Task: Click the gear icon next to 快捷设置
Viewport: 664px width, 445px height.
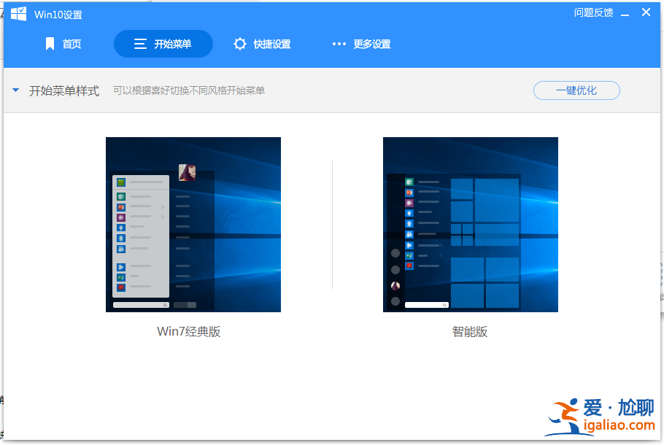Action: [x=240, y=44]
